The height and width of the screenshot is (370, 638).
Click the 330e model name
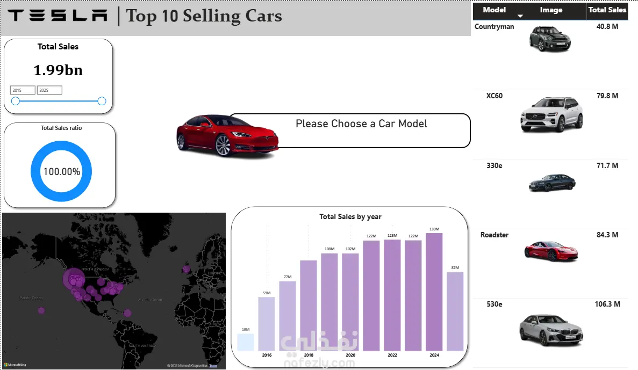(x=494, y=165)
